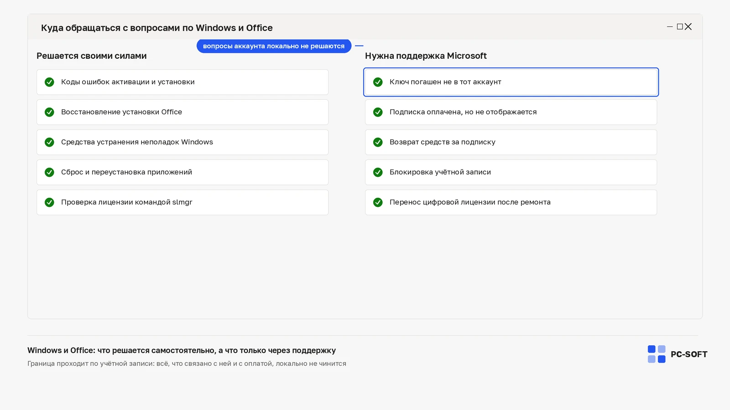This screenshot has width=730, height=410.
Task: Click check icon beside Коды ошибок активации
Action: 49,82
